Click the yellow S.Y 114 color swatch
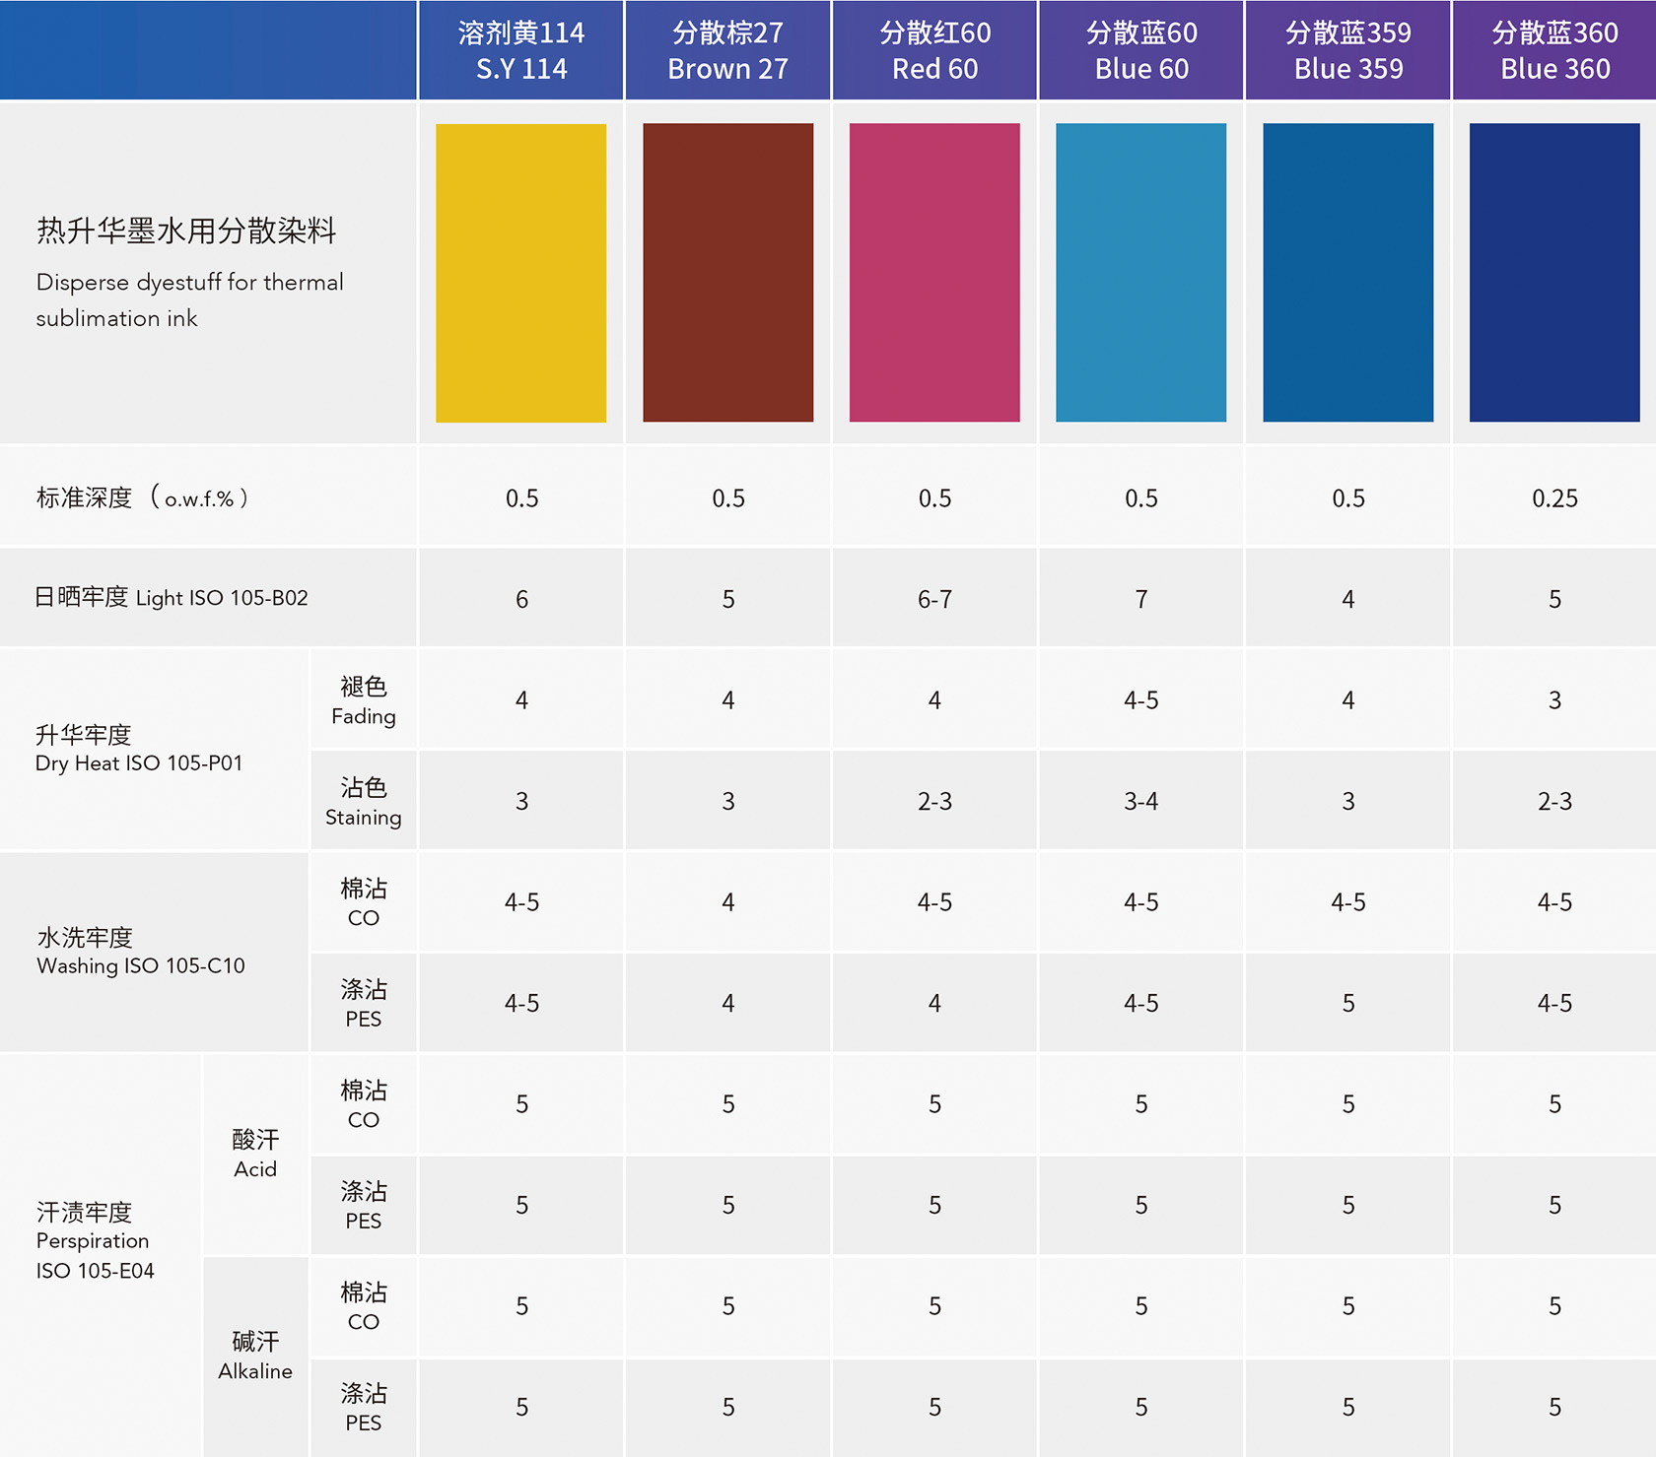Screen dimensions: 1656x1457 [520, 273]
